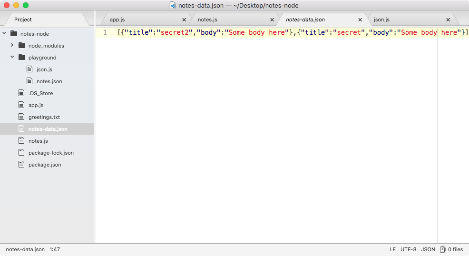Click the greetings.txt file icon
This screenshot has width=469, height=256.
(x=21, y=117)
